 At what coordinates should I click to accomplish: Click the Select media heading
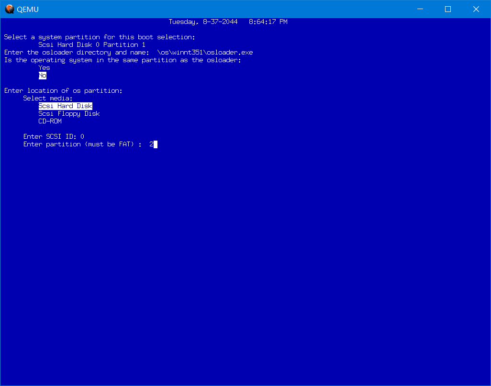tap(47, 98)
